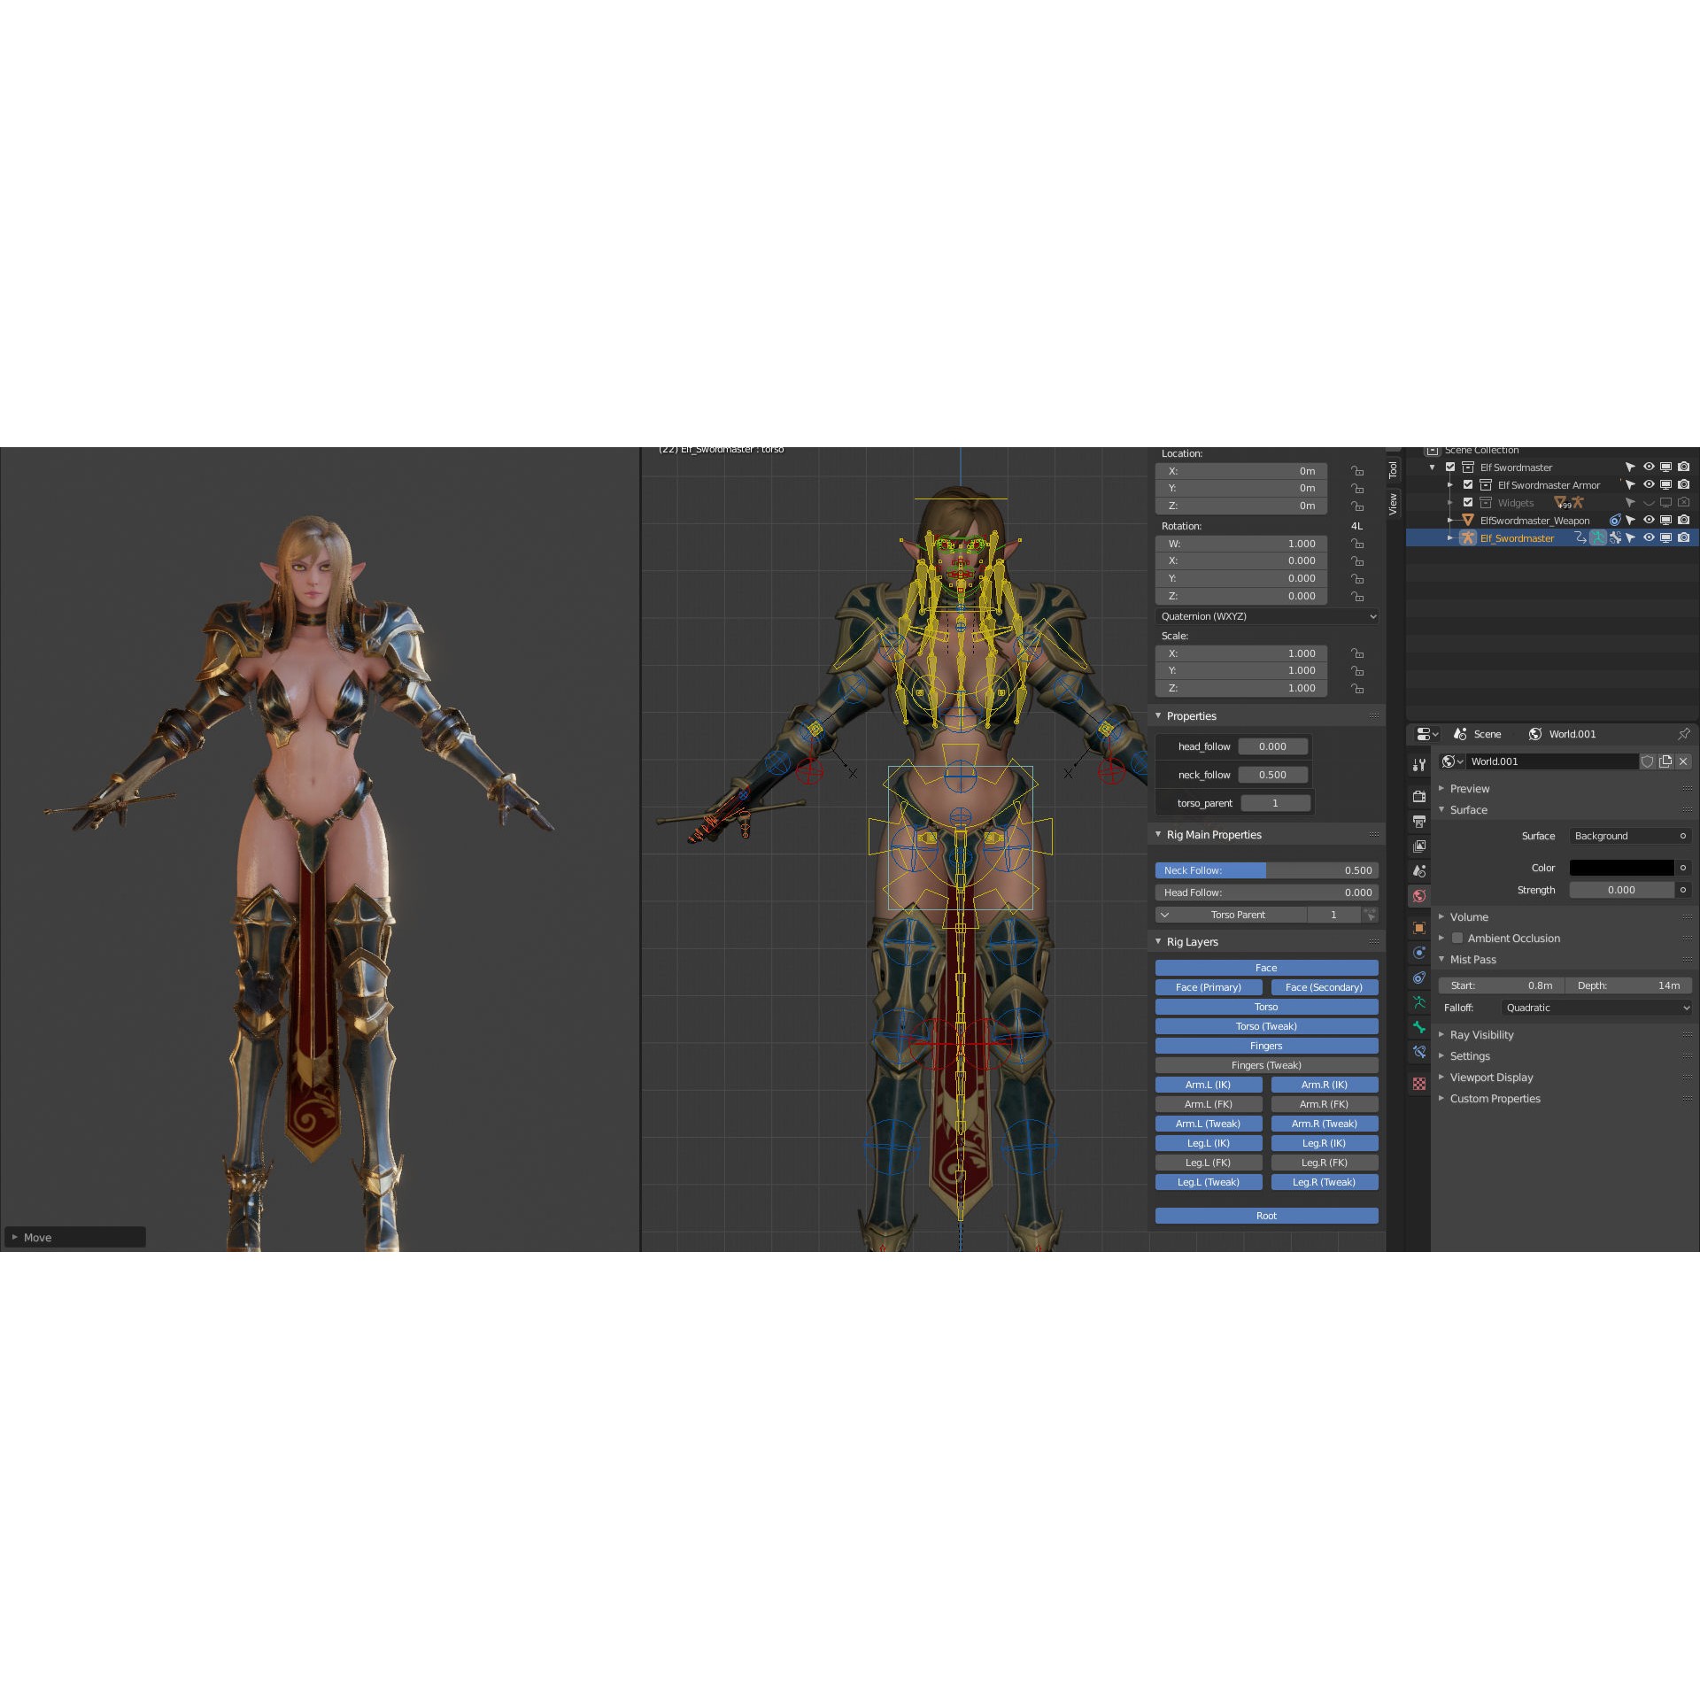Screen dimensions: 1700x1700
Task: Expand the Elf Swordmaster Armor collection
Action: [x=1450, y=484]
